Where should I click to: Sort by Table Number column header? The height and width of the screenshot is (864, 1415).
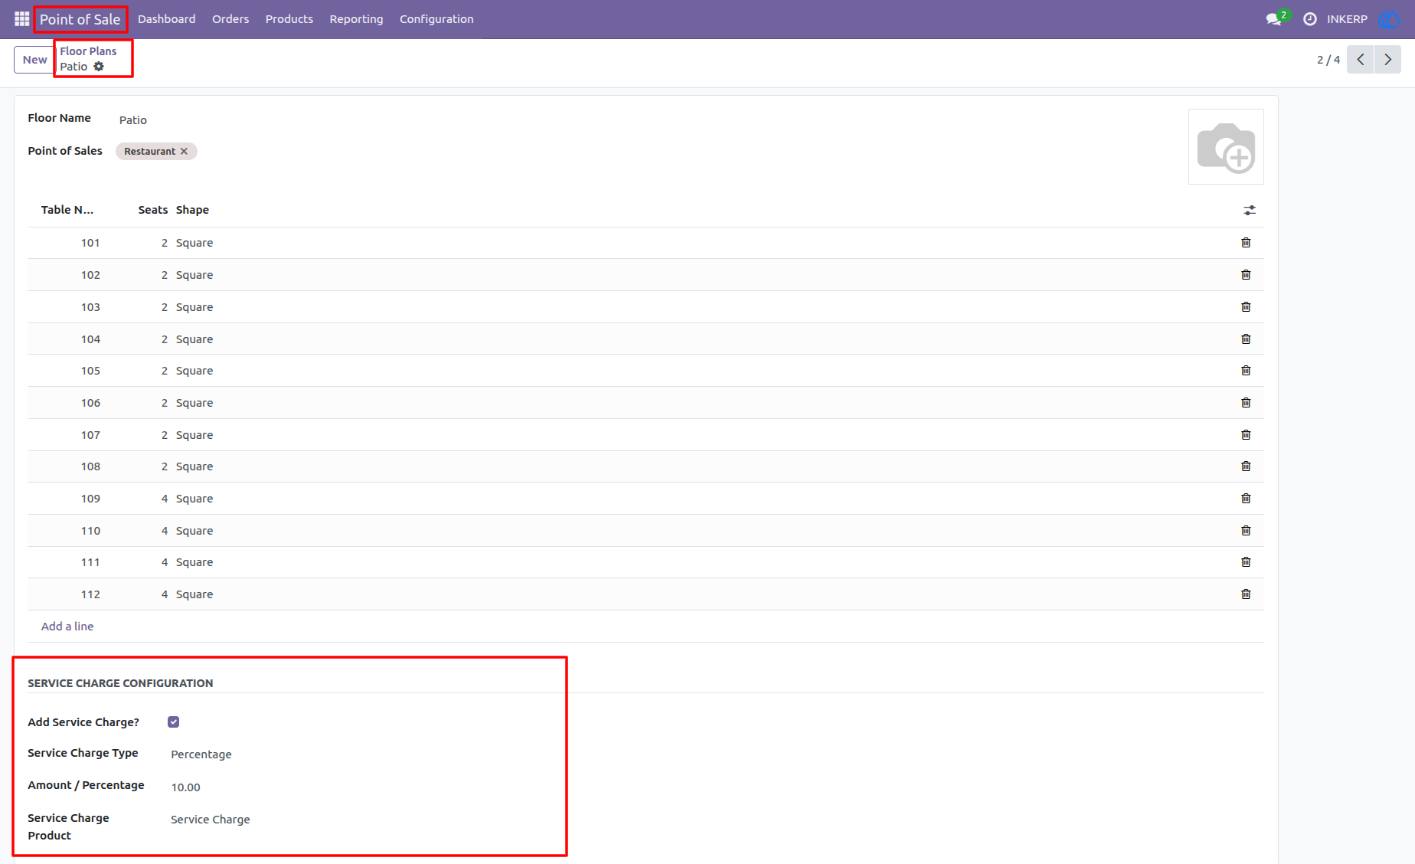pyautogui.click(x=67, y=210)
